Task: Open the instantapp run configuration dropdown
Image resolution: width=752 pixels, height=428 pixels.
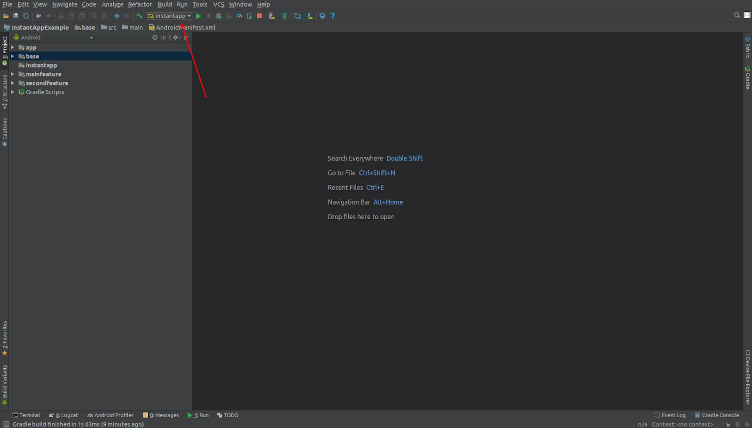Action: 170,16
